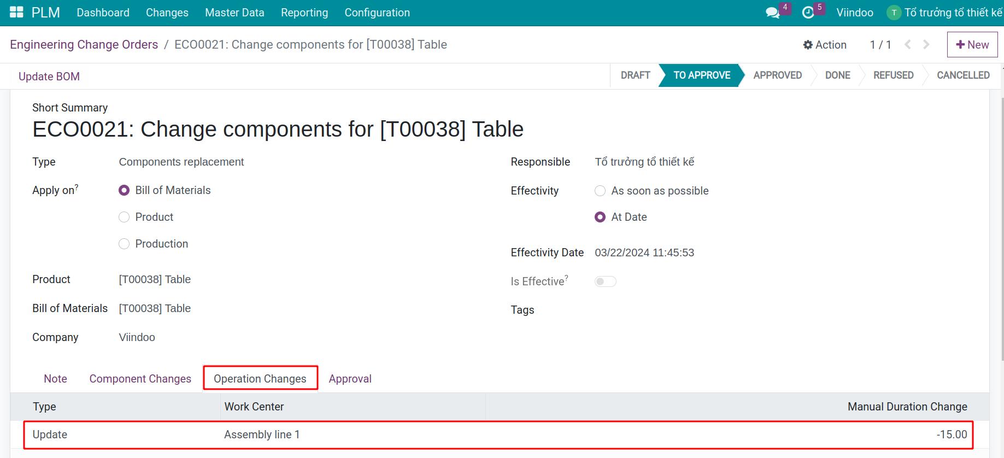Open the Master Data menu
Screen dimensions: 1004x458
pos(234,13)
